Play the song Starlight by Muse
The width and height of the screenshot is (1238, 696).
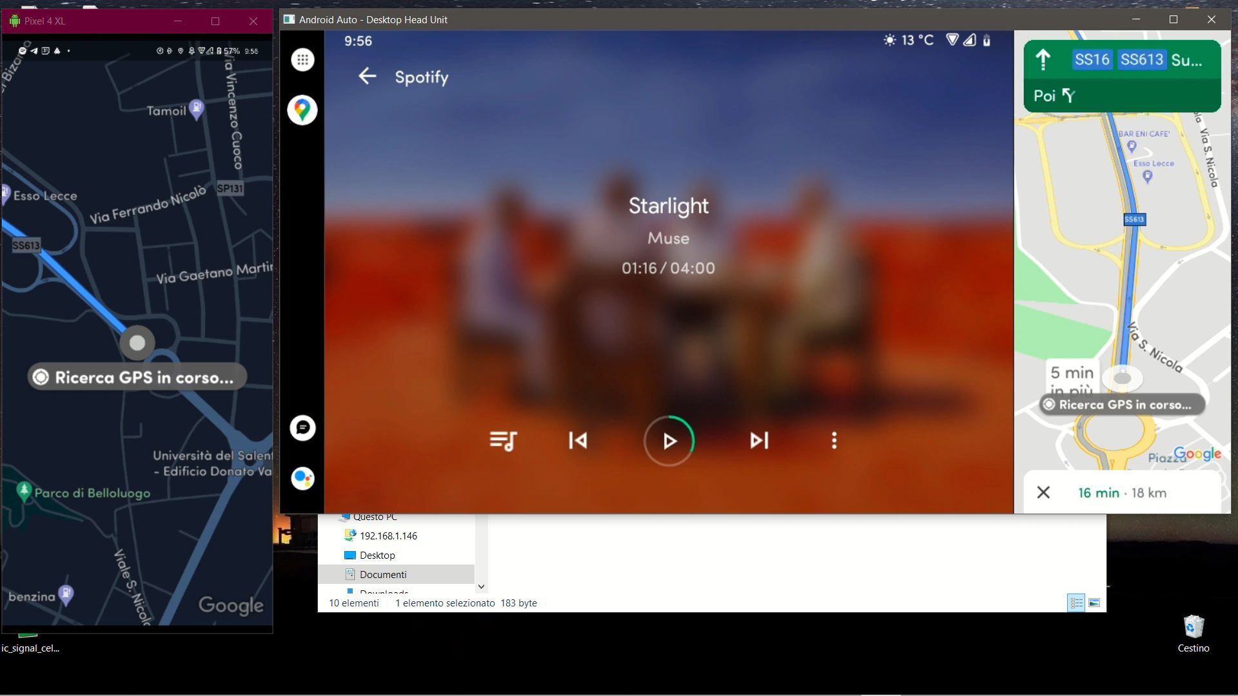(669, 441)
